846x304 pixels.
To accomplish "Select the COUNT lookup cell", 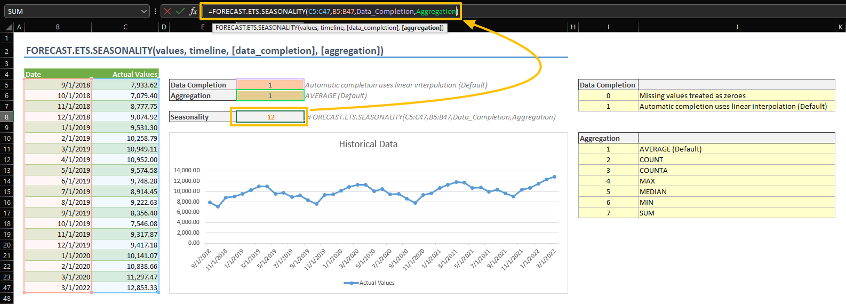I will coord(737,159).
